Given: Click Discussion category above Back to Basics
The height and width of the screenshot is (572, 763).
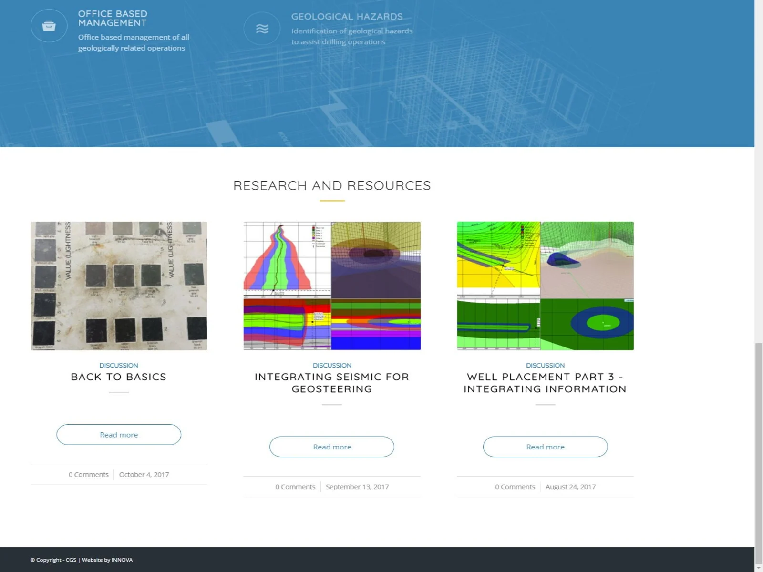Looking at the screenshot, I should [119, 365].
